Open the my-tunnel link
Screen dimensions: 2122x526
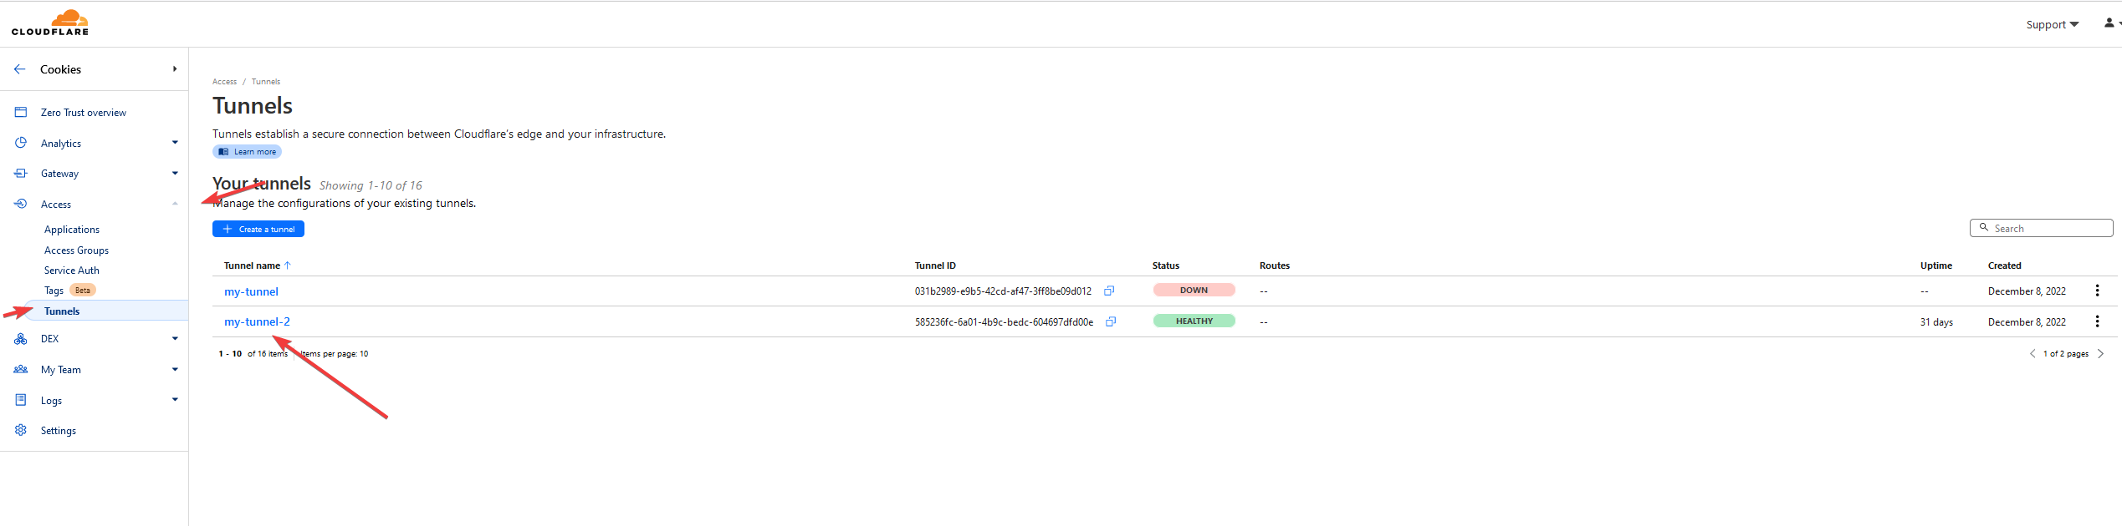click(x=251, y=291)
